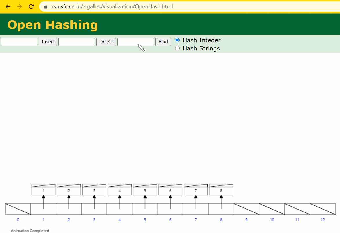Click blue index label 11
Viewport: 340px width, 233px height.
click(297, 220)
